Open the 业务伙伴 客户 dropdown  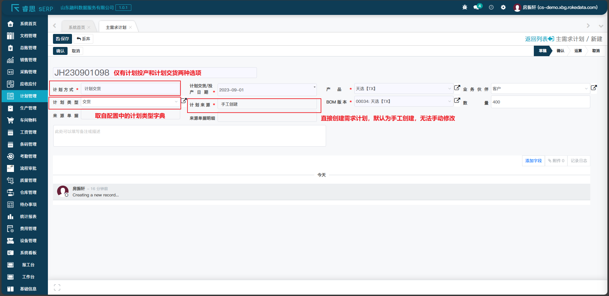586,89
